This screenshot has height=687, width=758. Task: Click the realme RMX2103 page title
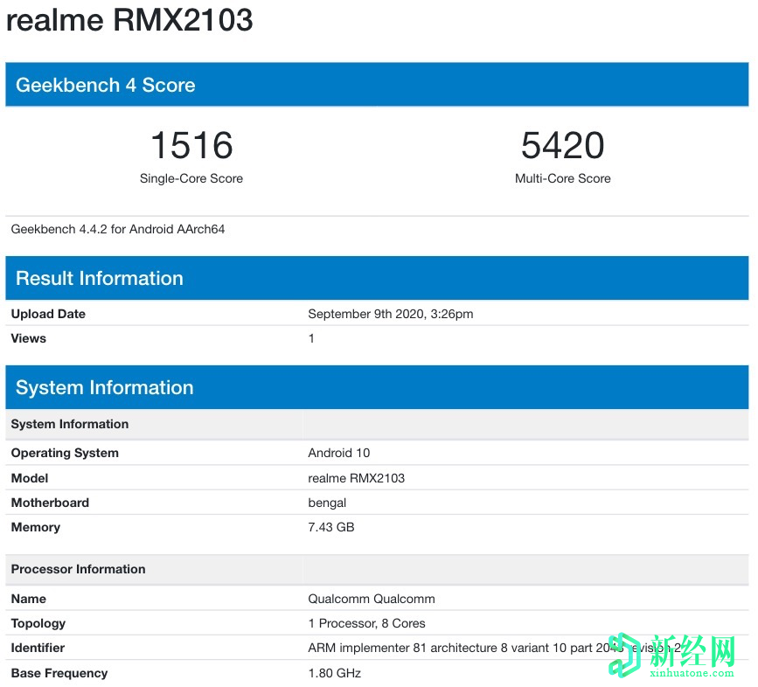point(129,20)
